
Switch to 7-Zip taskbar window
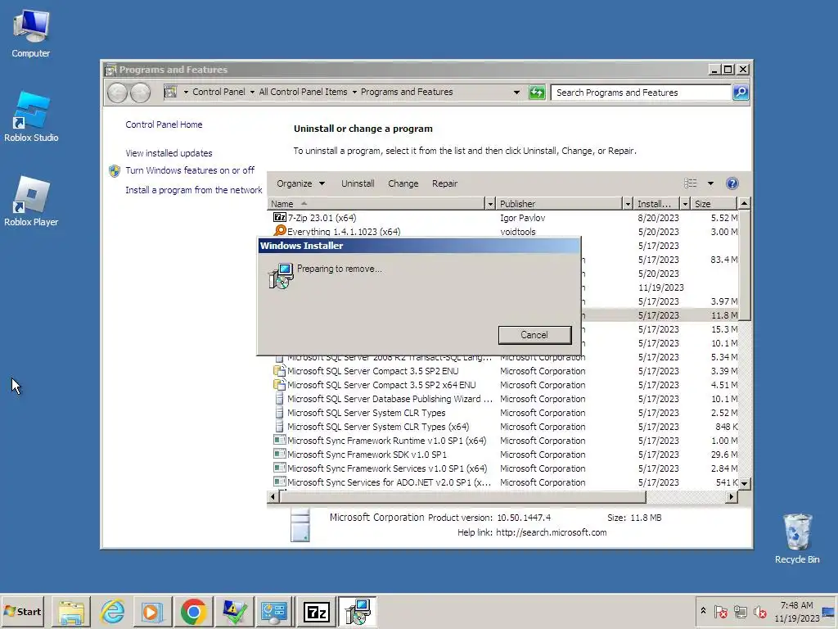316,611
